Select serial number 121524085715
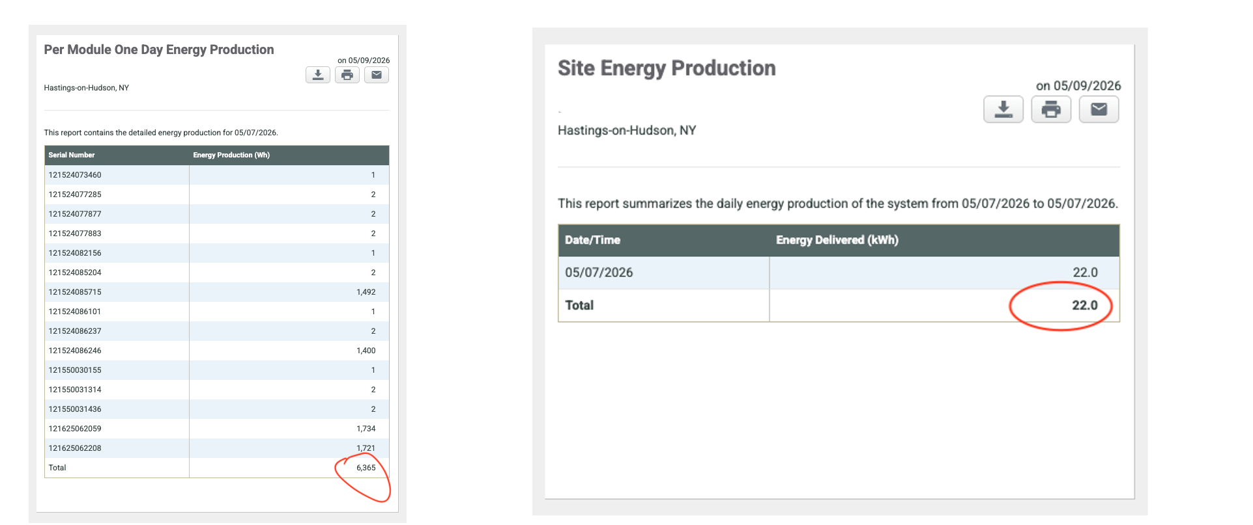The width and height of the screenshot is (1253, 525). tap(75, 292)
